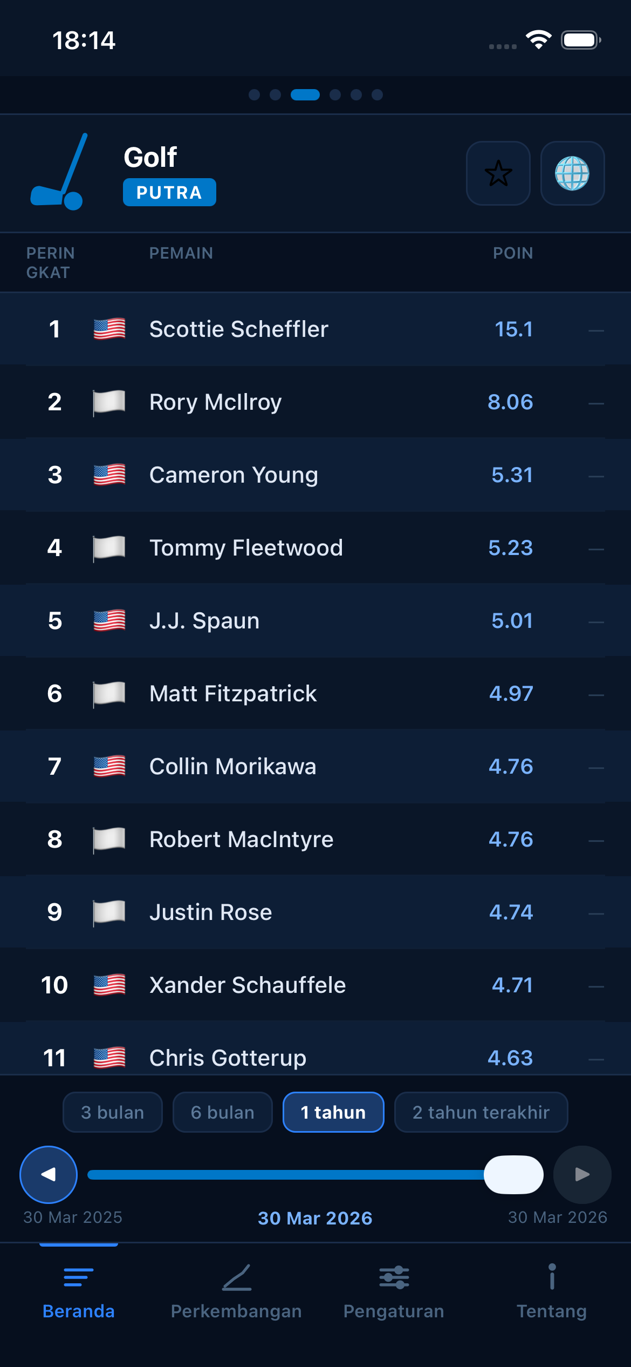The height and width of the screenshot is (1367, 631).
Task: Tap the PUTRA category badge
Action: tap(169, 192)
